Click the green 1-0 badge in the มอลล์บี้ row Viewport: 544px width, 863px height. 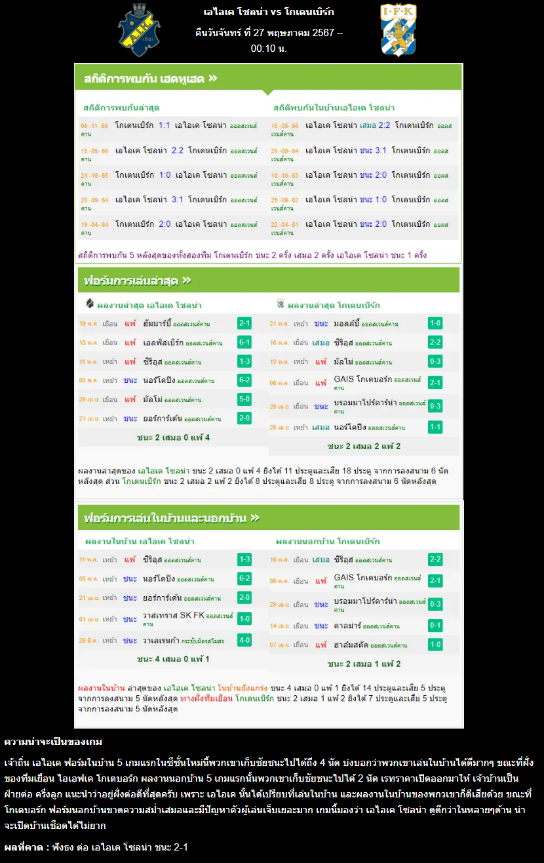[435, 323]
